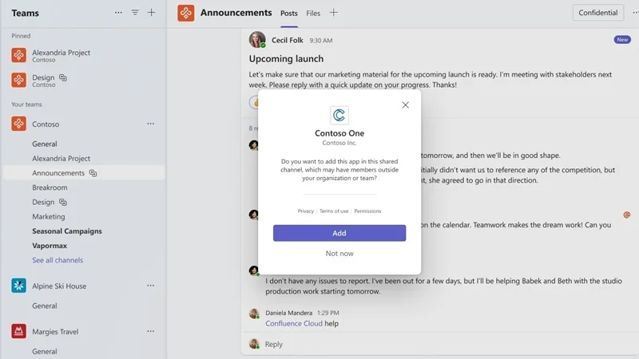Viewport: 639px width, 359px height.
Task: Open General channel under Contoso
Action: 45,144
